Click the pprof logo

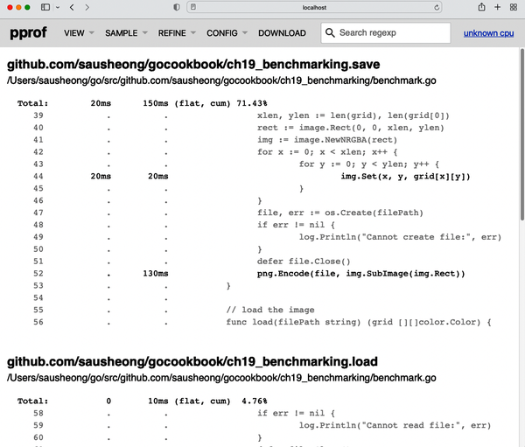click(x=28, y=33)
